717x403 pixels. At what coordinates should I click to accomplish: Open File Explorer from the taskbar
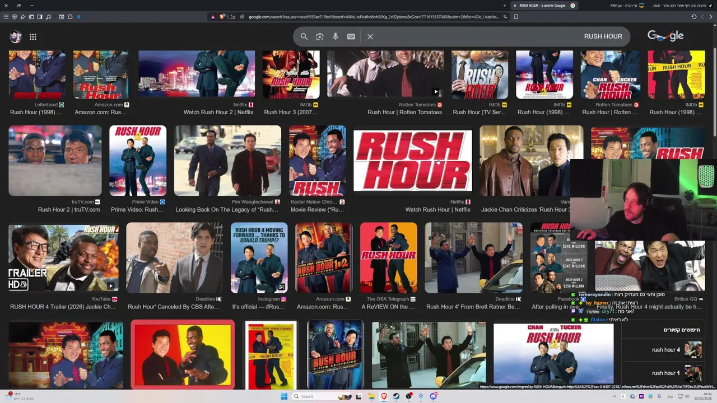pos(371,396)
